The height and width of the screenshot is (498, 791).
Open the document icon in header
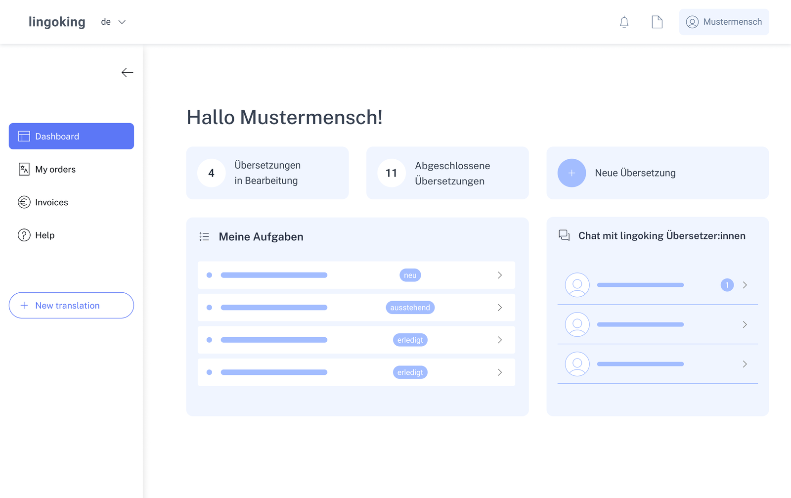pyautogui.click(x=657, y=22)
